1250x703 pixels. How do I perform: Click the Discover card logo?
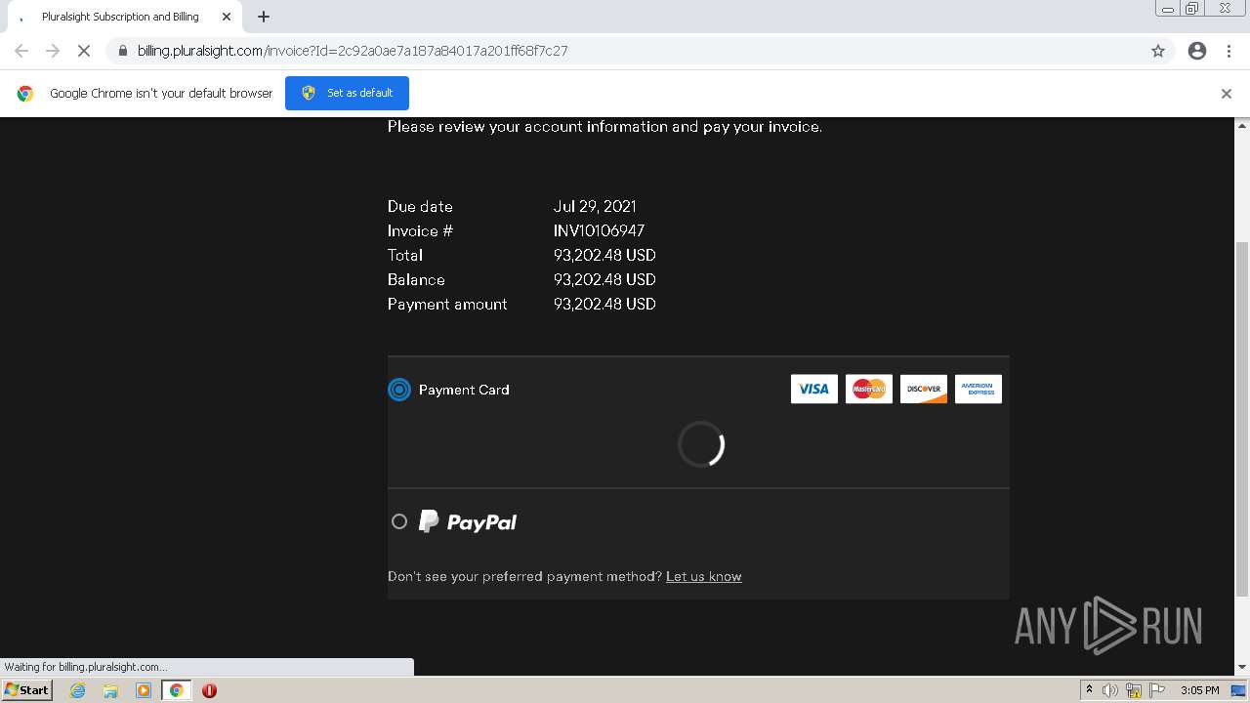924,389
